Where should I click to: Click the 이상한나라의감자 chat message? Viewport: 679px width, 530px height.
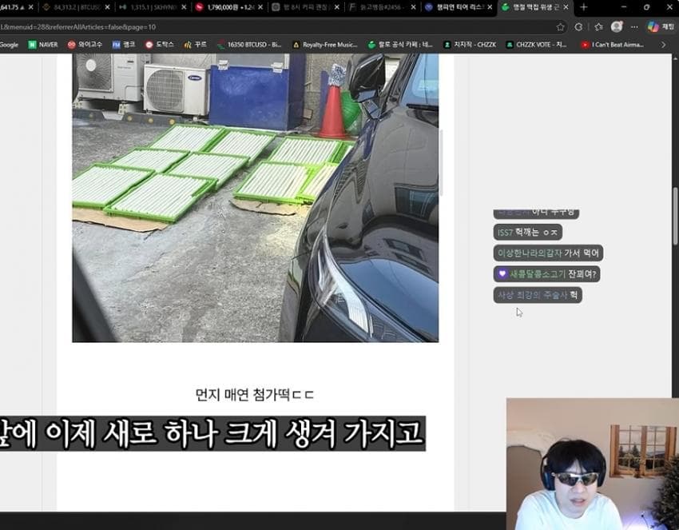coord(548,253)
